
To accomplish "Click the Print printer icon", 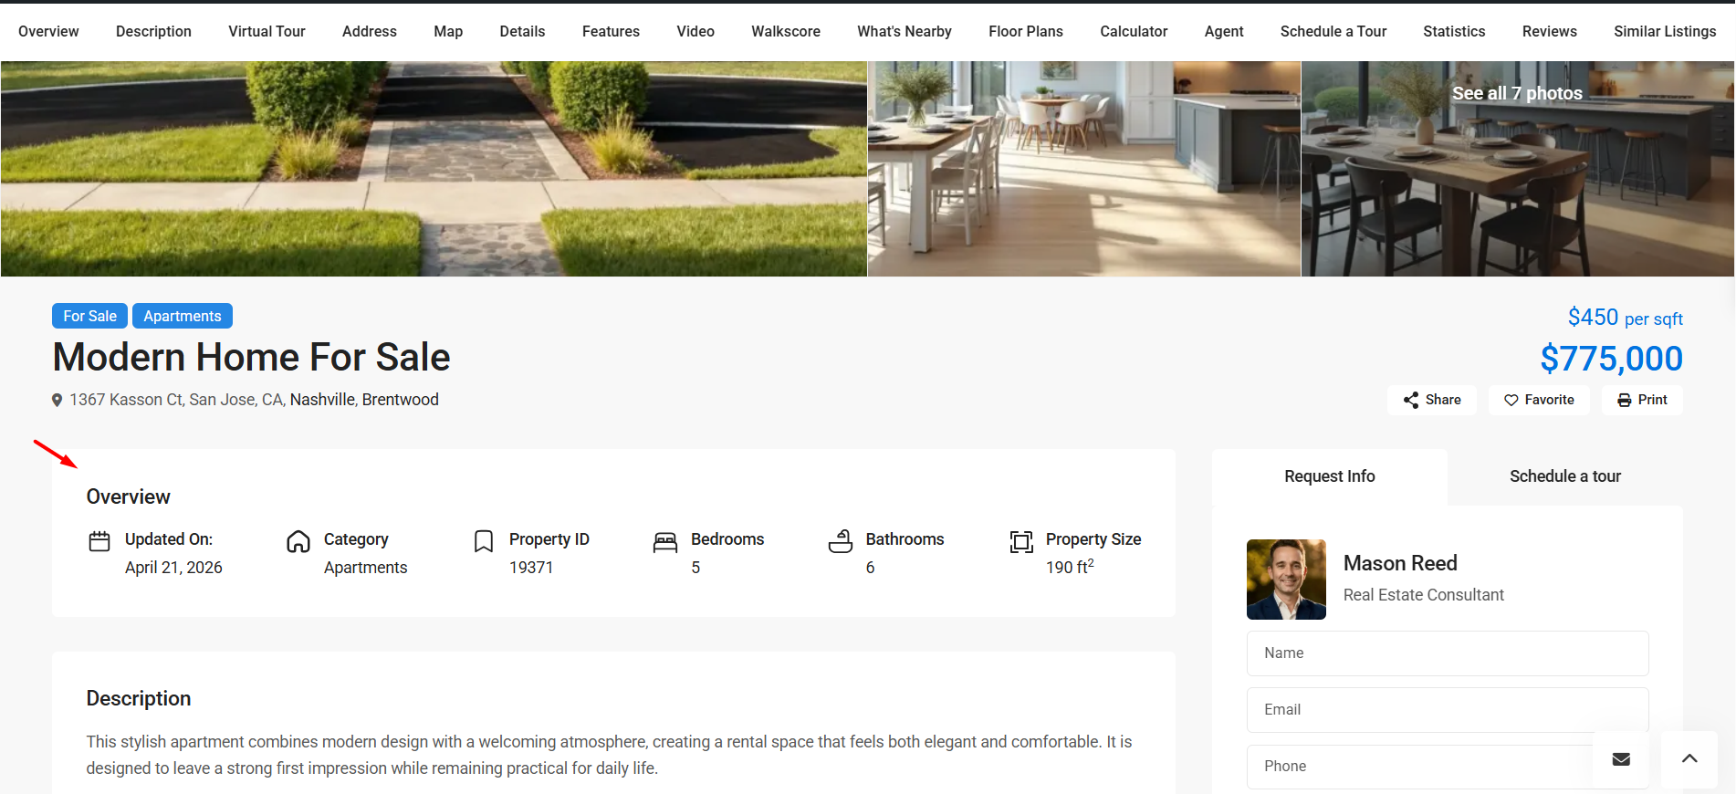I will 1625,400.
